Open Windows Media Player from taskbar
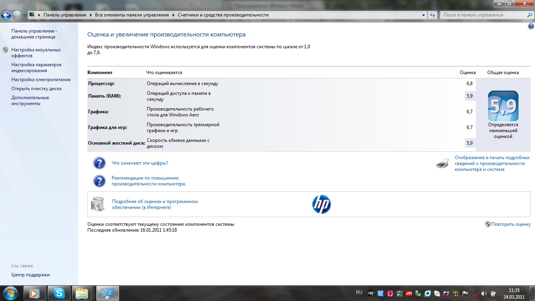 (35, 293)
